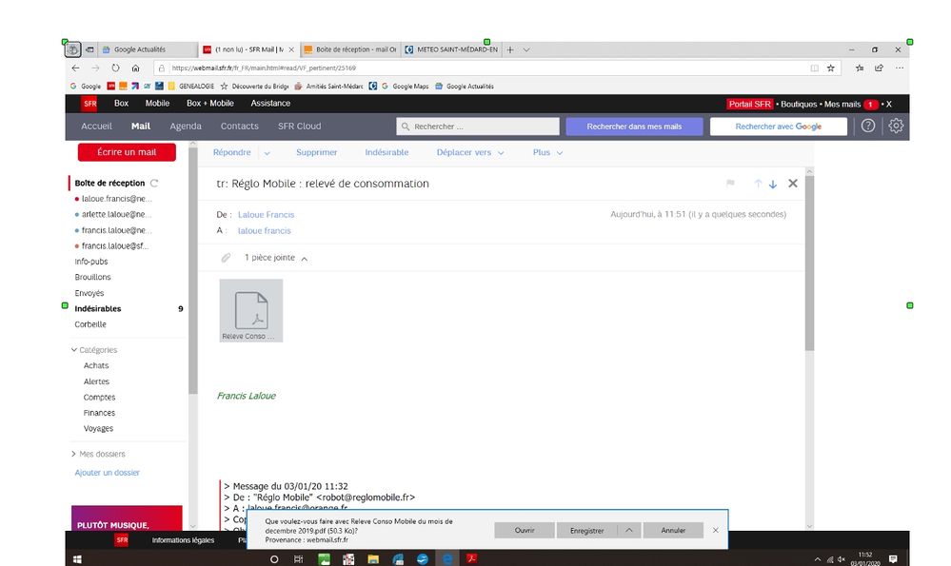
Task: Click the SFR logo in top bar
Action: point(89,104)
